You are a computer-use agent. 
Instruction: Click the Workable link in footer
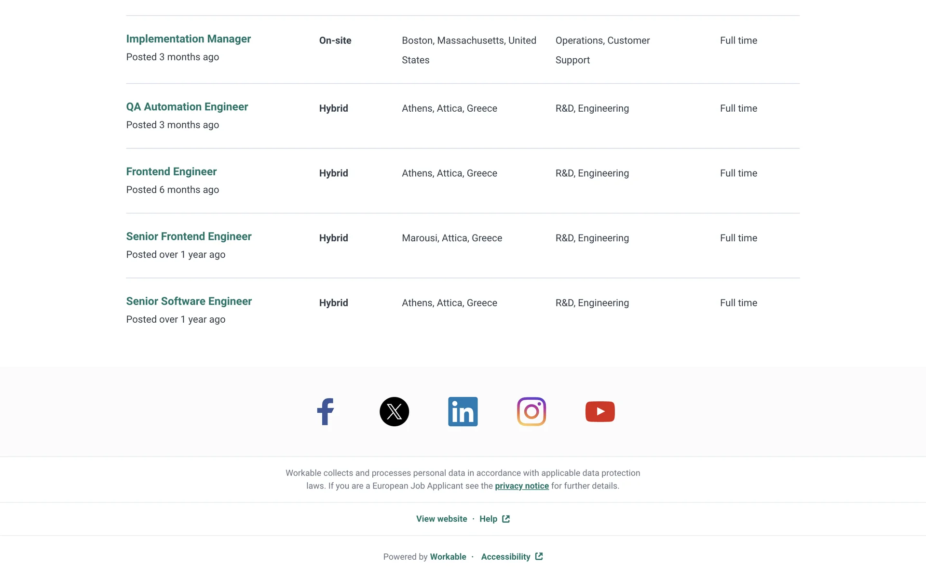coord(448,557)
